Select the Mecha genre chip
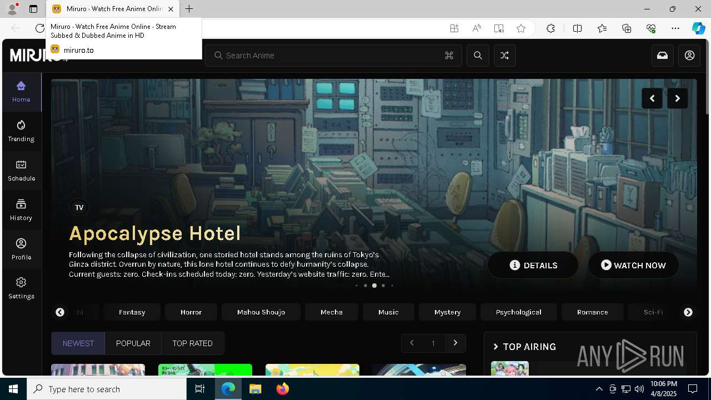 click(332, 312)
